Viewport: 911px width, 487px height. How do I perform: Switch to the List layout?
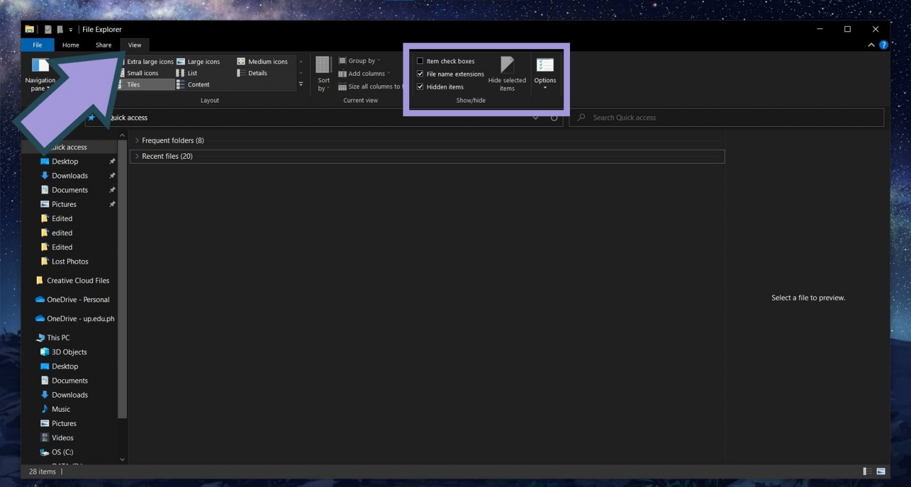click(x=192, y=73)
